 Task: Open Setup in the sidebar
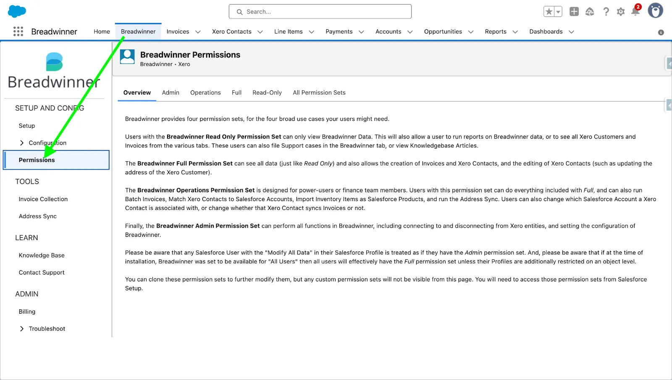click(x=27, y=126)
